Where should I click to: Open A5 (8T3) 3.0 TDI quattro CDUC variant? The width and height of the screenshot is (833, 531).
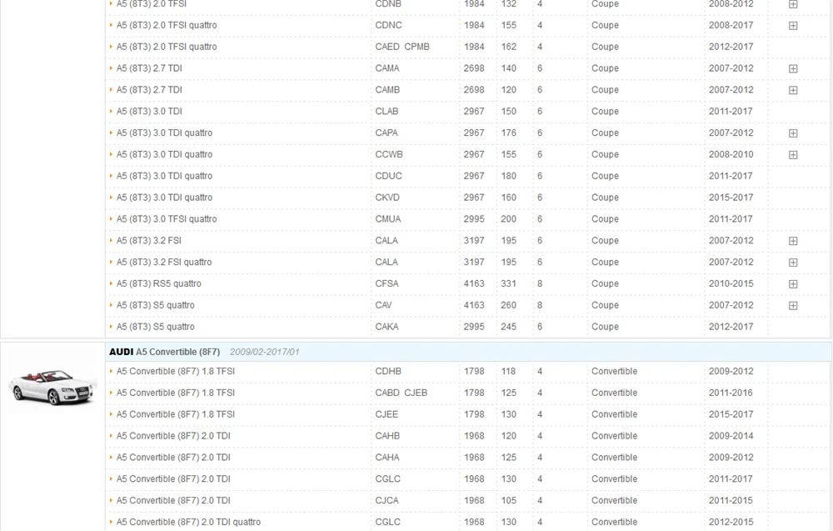point(164,176)
